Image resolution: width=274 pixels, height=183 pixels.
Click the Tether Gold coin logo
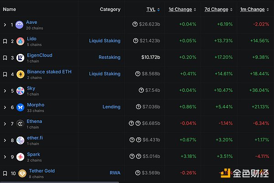[22, 173]
